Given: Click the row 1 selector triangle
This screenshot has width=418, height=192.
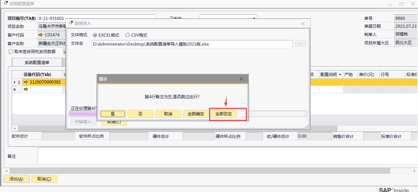Looking at the screenshot, I should tap(14, 82).
